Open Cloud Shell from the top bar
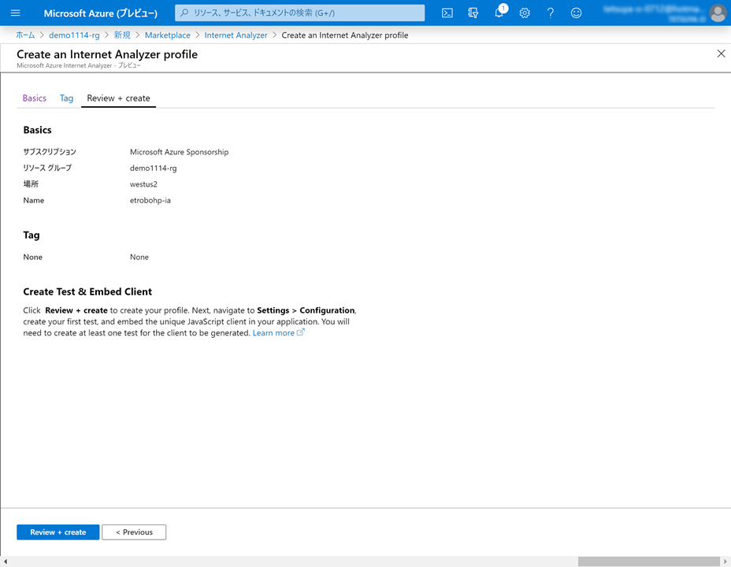Viewport: 731px width, 567px height. click(x=447, y=13)
